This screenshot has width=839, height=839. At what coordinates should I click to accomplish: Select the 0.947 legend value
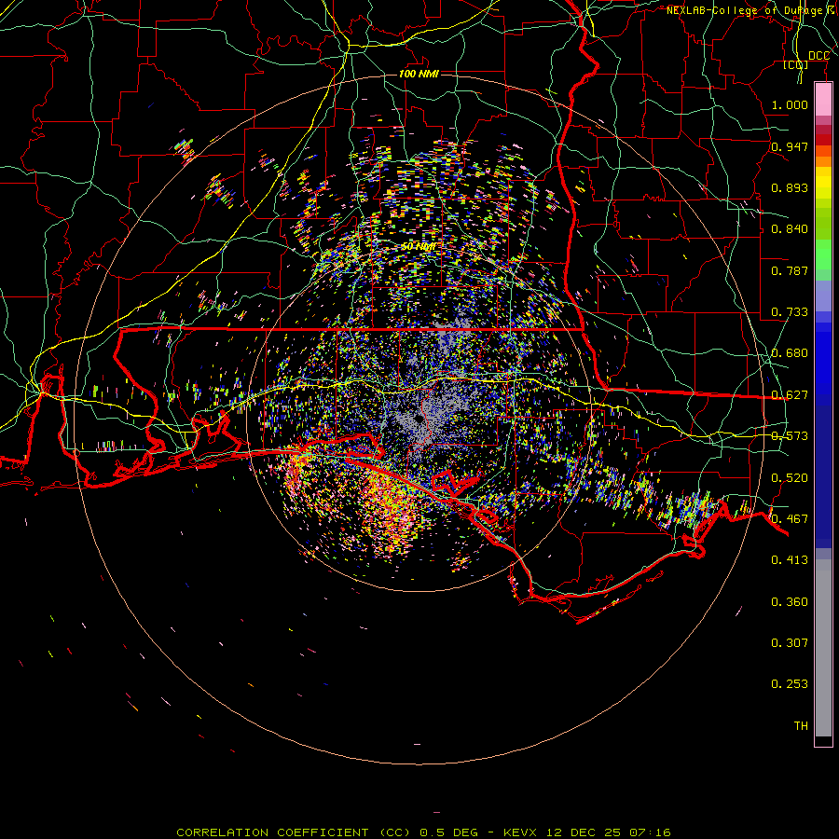790,146
